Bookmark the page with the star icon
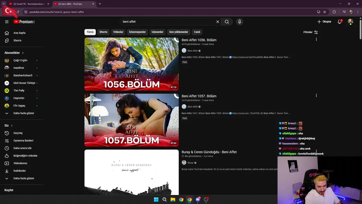The image size is (362, 204). pyautogui.click(x=325, y=12)
